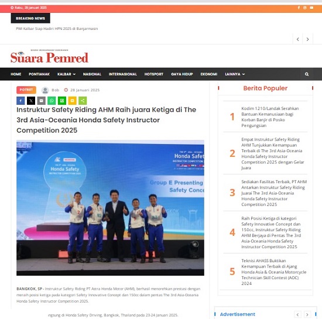
Task: Go to previous advertisement slide
Action: pyautogui.click(x=297, y=314)
